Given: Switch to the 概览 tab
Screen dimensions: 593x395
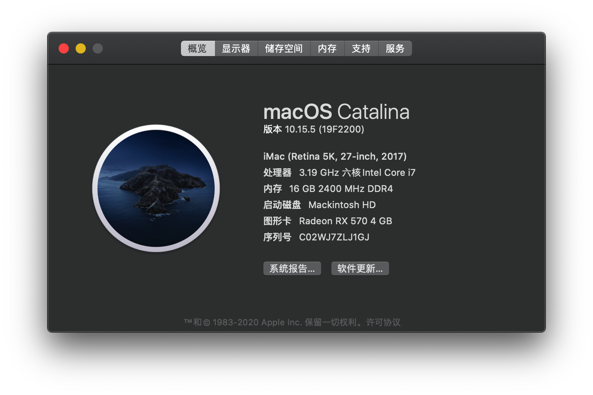Looking at the screenshot, I should pyautogui.click(x=198, y=48).
